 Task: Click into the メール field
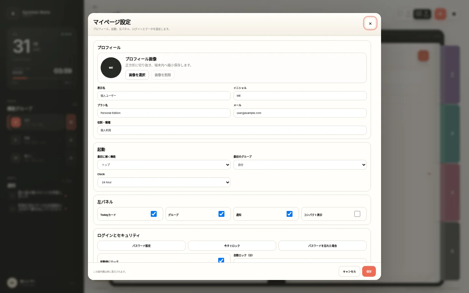click(x=300, y=113)
